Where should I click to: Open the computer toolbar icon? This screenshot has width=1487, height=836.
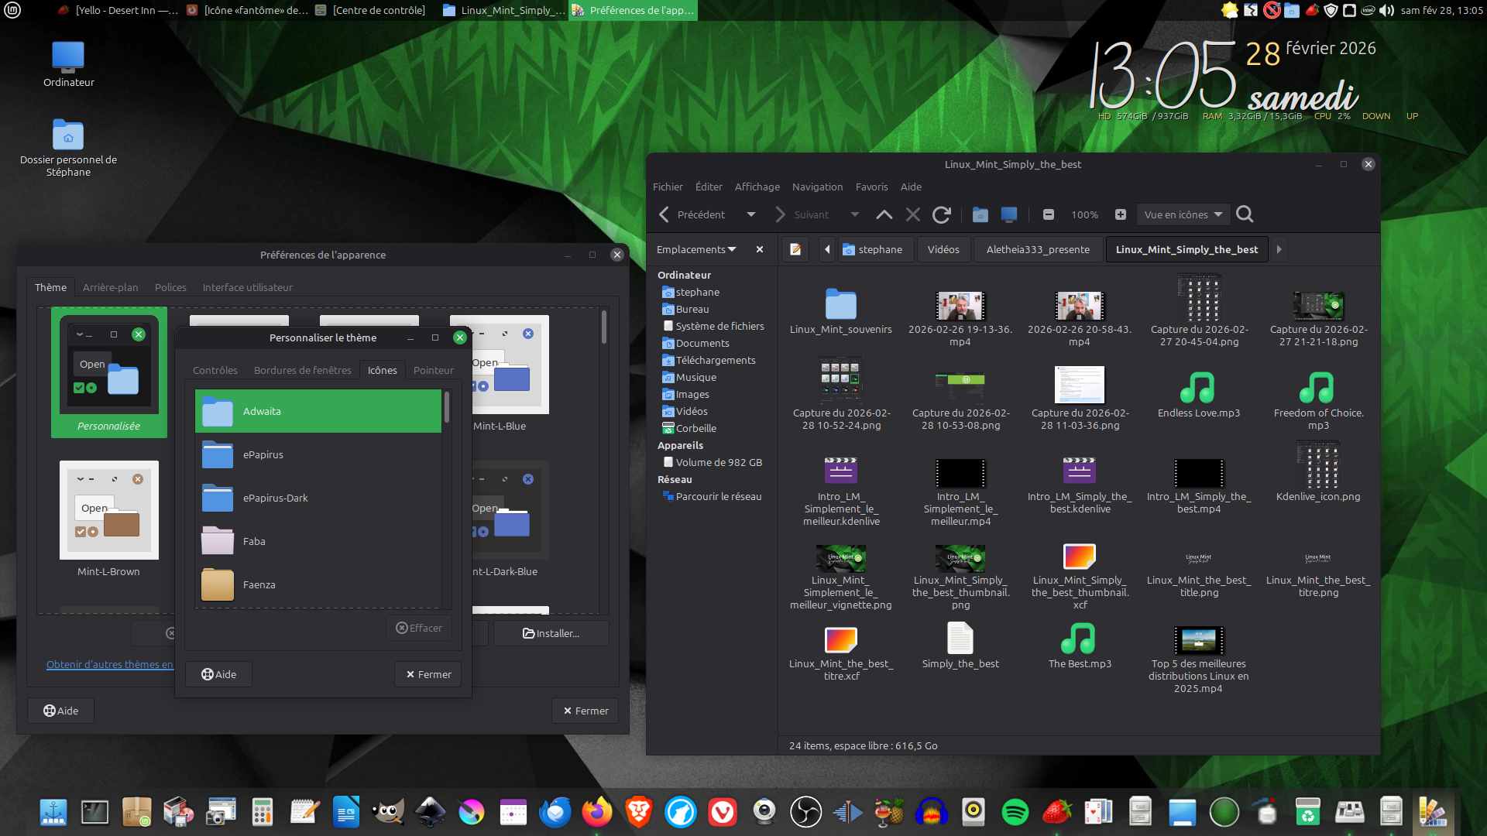point(1009,214)
